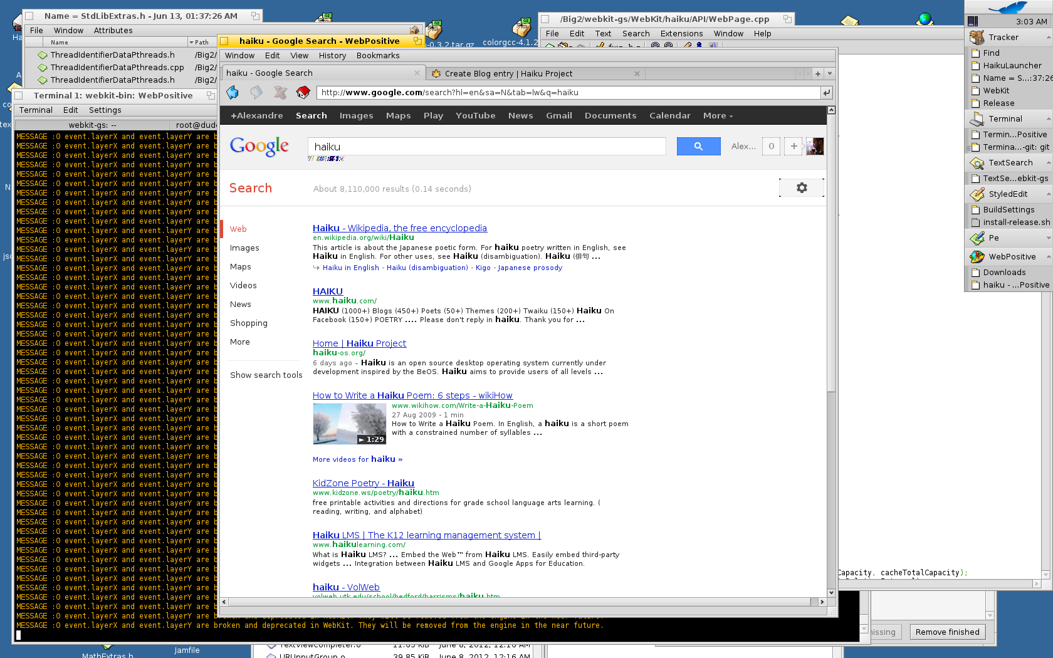Click 'More videos for haiku' link

pos(357,459)
